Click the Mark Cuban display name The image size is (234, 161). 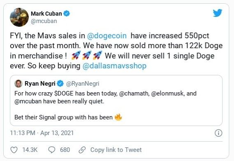[46, 14]
